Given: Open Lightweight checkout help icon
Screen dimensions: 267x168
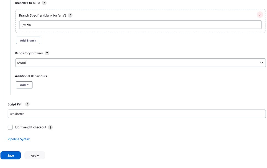Looking at the screenshot, I should tap(50, 127).
